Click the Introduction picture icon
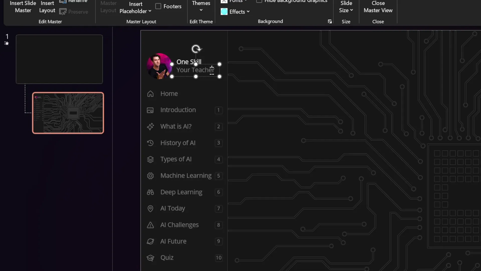This screenshot has height=271, width=481. (x=150, y=110)
